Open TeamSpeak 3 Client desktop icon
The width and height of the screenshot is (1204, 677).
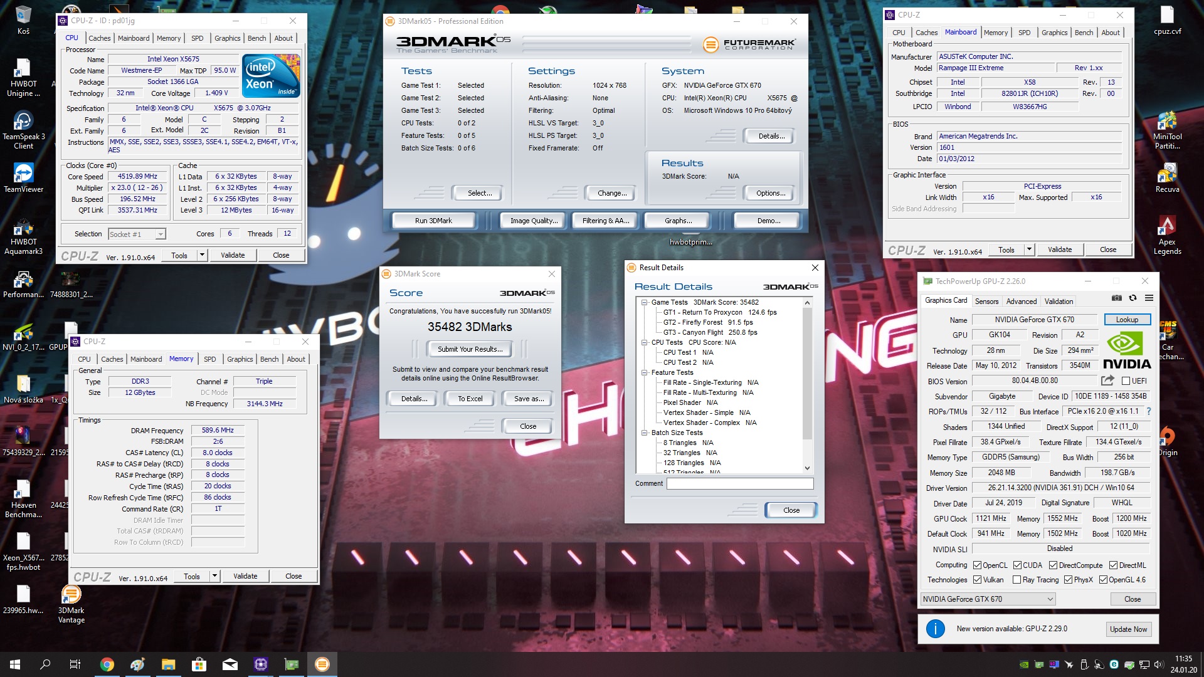[23, 130]
